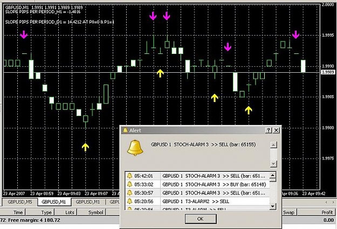Select the 05:33:02 STOCH-ALARM 3 BUY alert row
337x229 pixels.
coord(197,184)
